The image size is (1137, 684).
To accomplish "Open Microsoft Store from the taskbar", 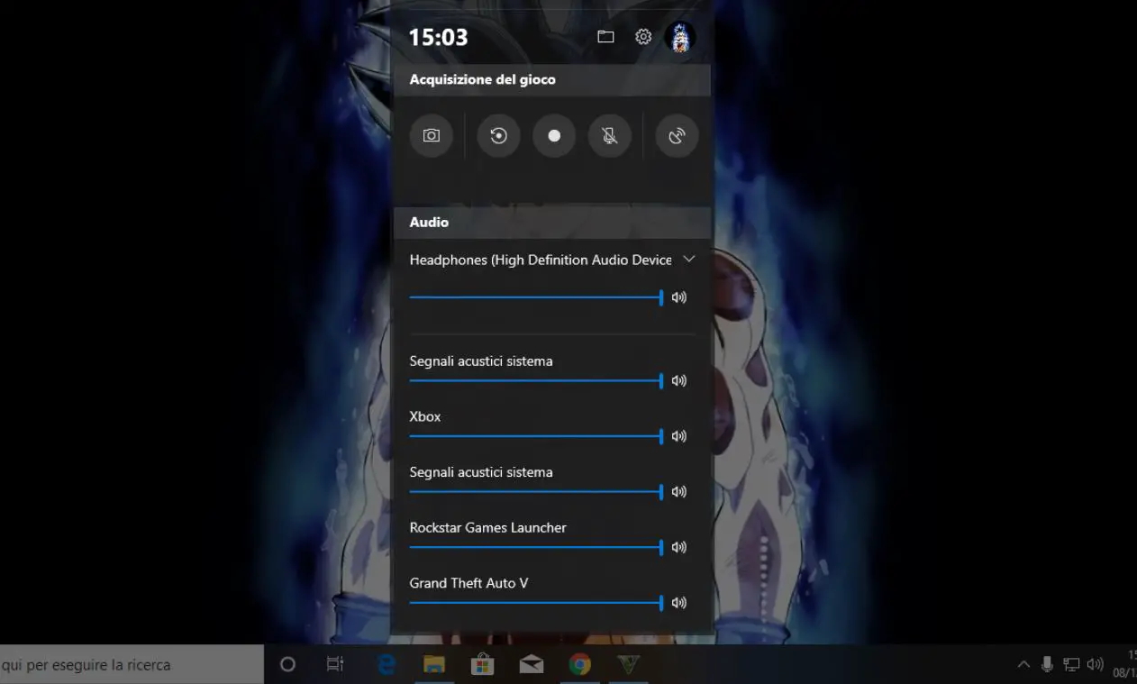I will (x=483, y=665).
